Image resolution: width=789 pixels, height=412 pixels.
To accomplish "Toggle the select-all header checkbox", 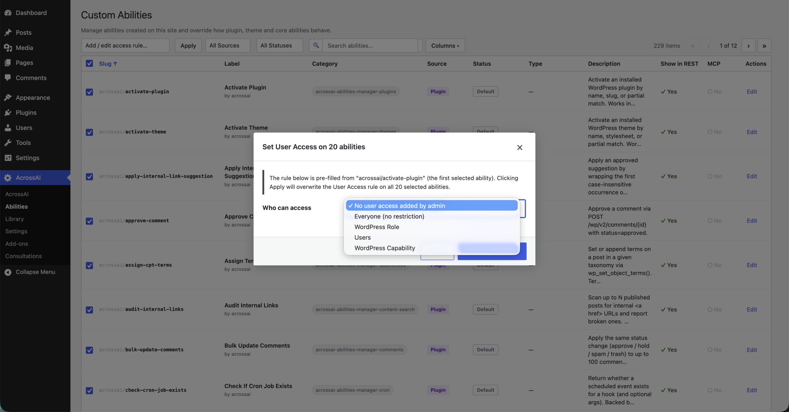I will tap(89, 63).
